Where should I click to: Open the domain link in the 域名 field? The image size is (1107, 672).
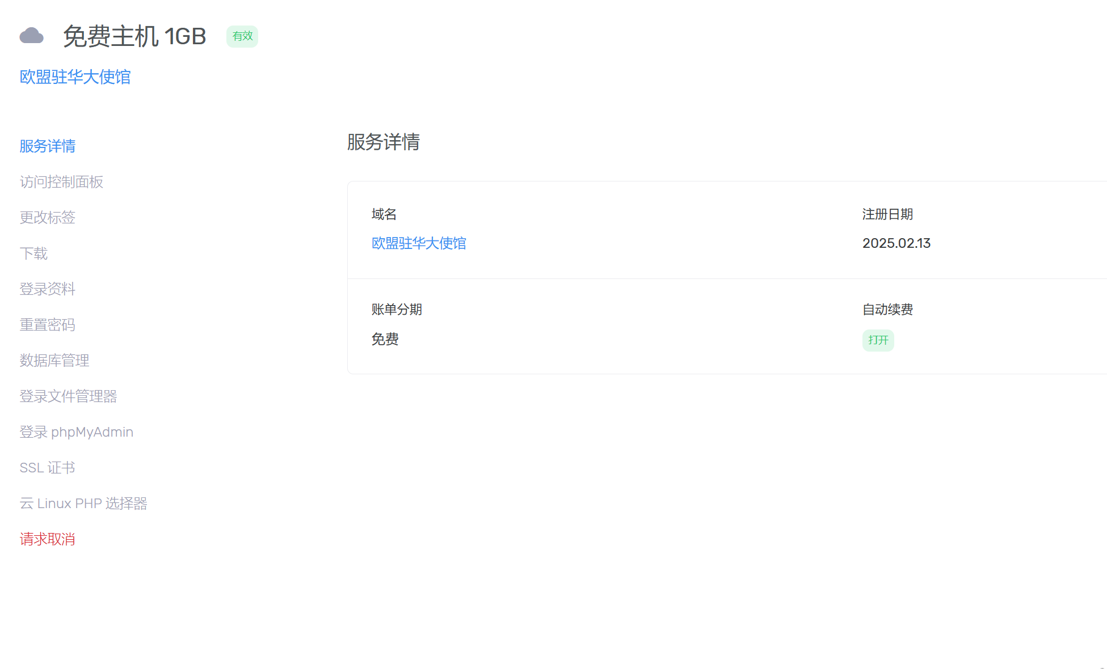pos(419,243)
